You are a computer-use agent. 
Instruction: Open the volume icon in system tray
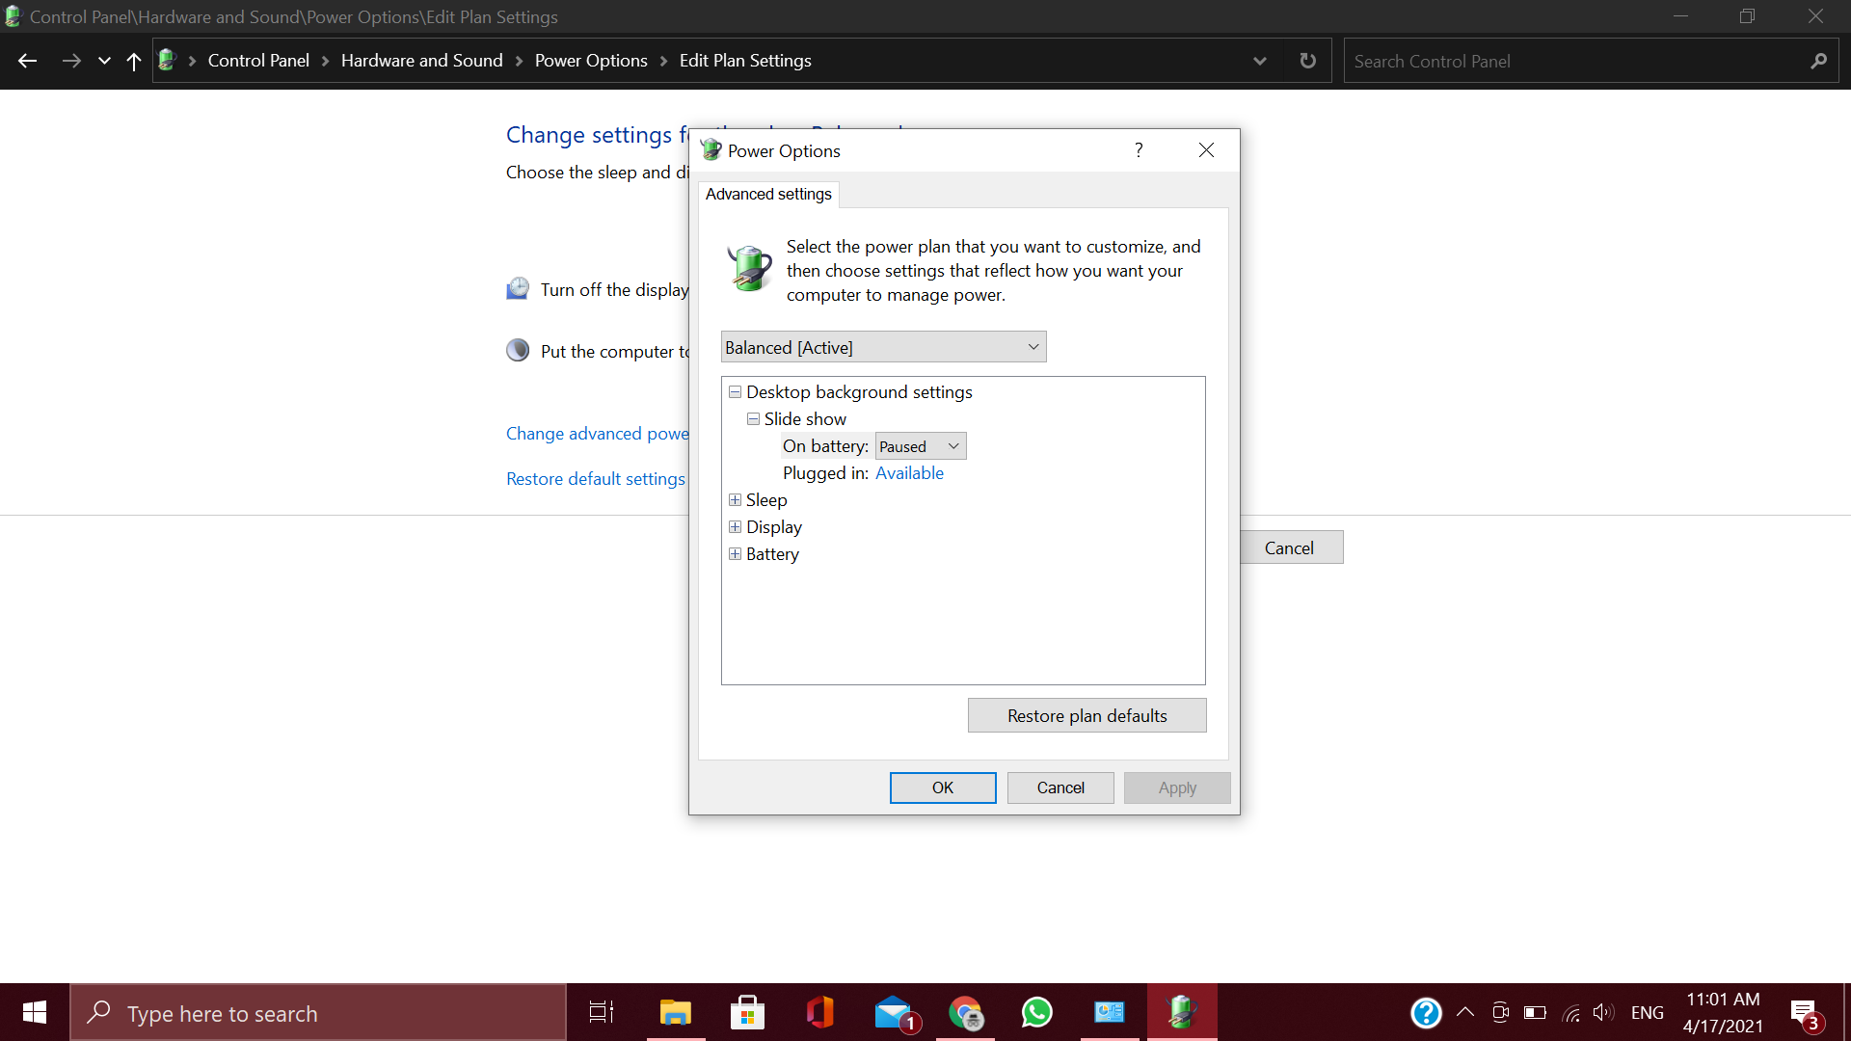[1604, 1012]
